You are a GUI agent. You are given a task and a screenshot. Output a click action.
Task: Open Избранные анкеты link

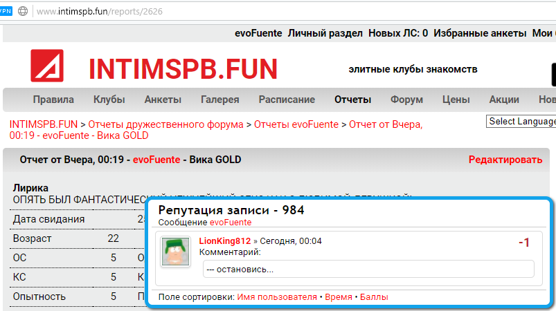479,32
